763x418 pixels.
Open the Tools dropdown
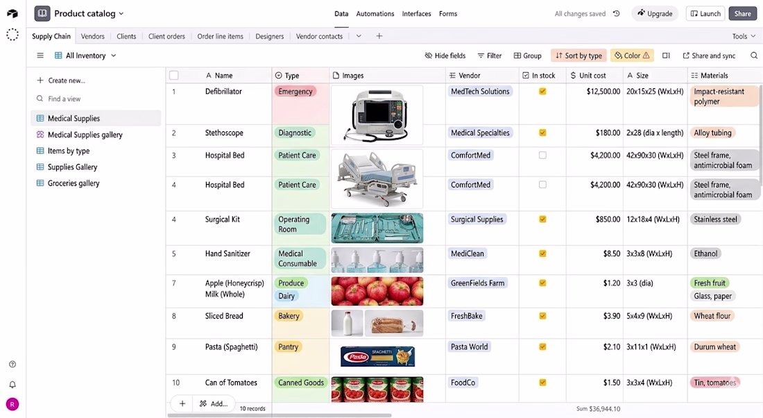point(744,36)
